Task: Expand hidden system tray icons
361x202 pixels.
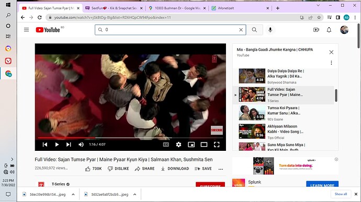Action: [12, 159]
